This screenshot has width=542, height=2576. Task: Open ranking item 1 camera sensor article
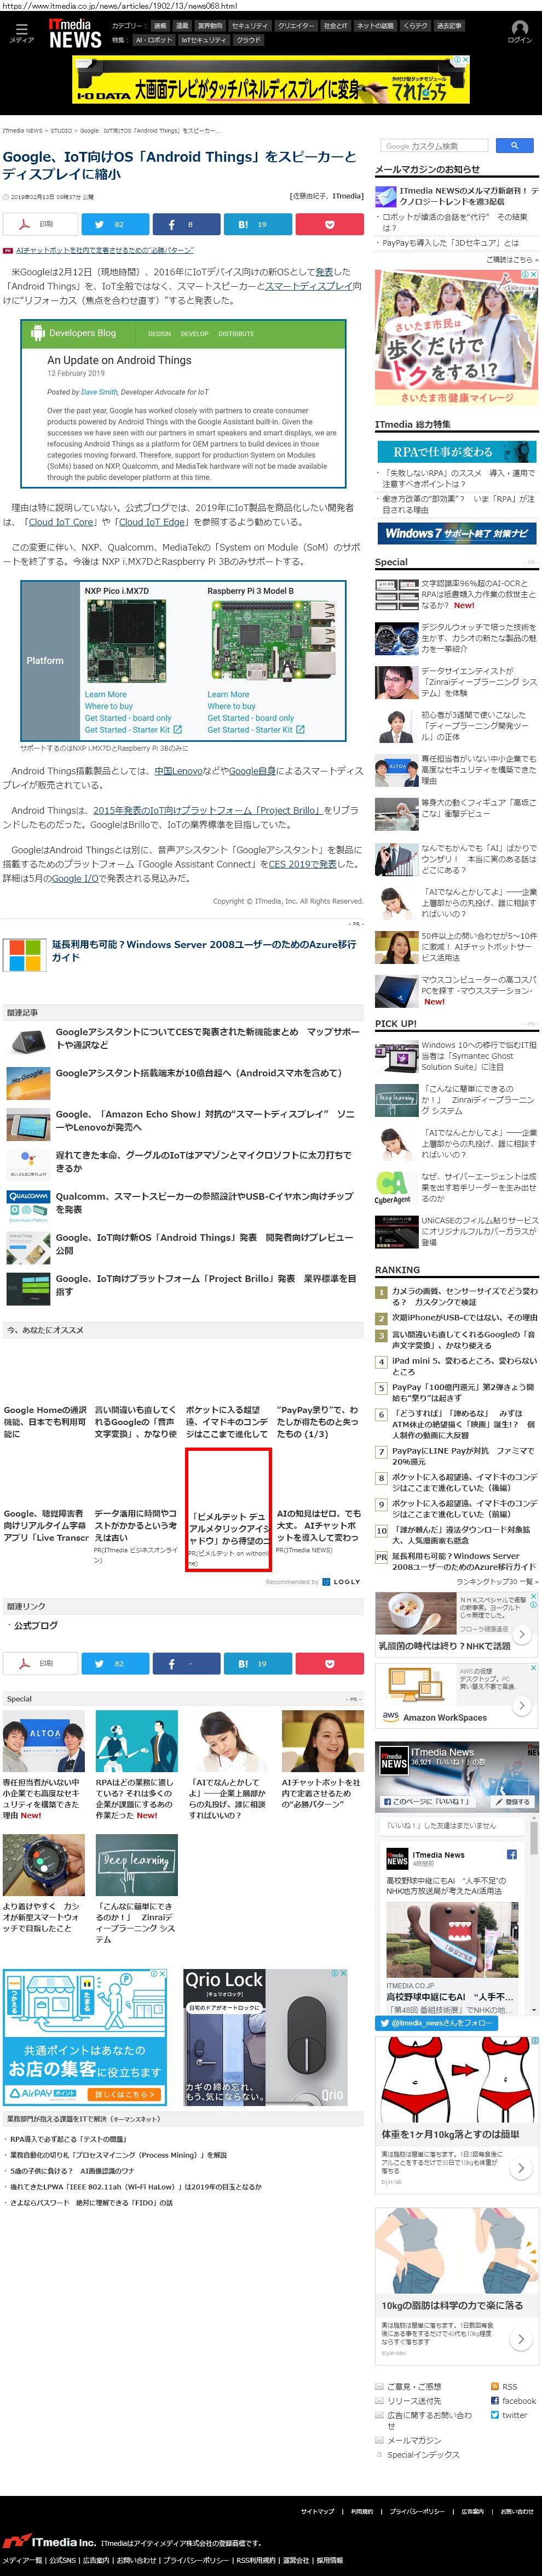[464, 1296]
